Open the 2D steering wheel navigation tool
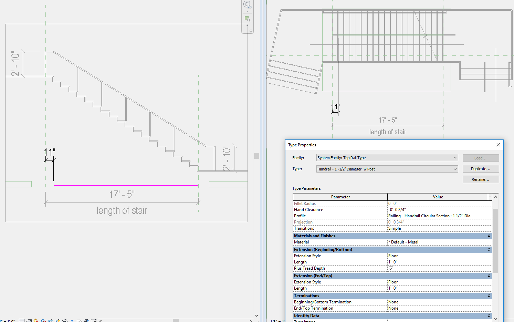 247,4
